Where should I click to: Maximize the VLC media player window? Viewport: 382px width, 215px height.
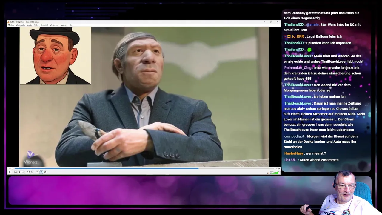271,22
